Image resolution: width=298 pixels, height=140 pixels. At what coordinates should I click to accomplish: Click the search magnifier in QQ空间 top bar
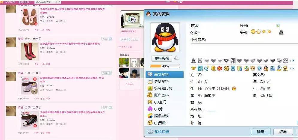pyautogui.click(x=59, y=1)
